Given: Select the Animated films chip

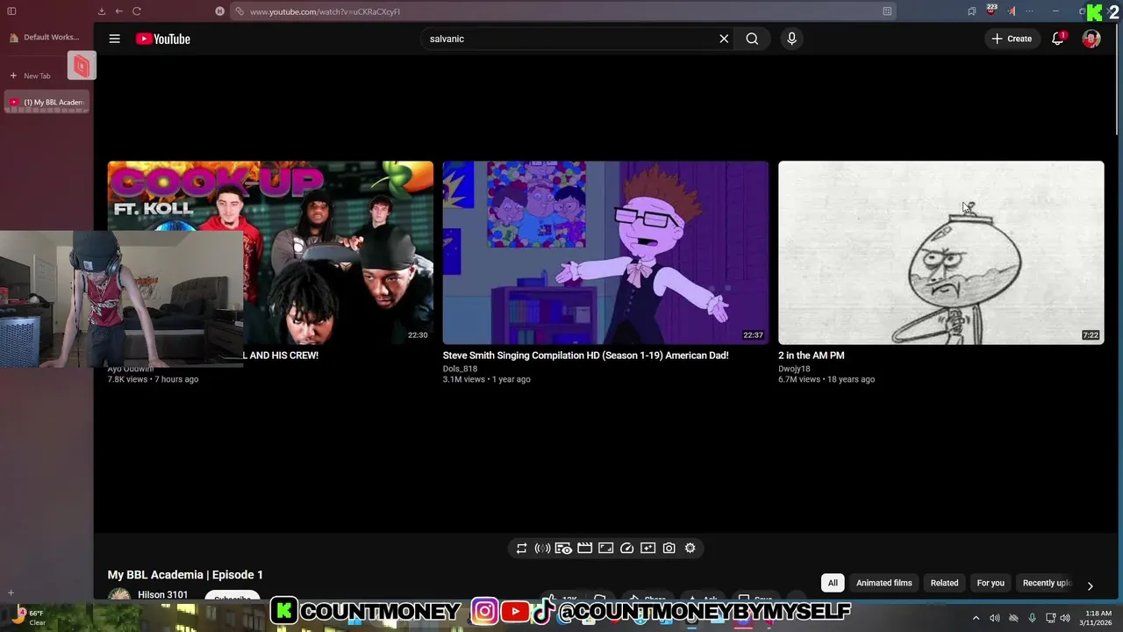Looking at the screenshot, I should 884,583.
